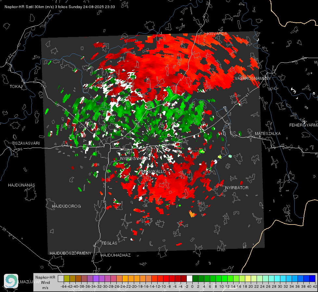Click the MÁTÉSZALKA town label
The width and height of the screenshot is (318, 292).
coord(268,134)
